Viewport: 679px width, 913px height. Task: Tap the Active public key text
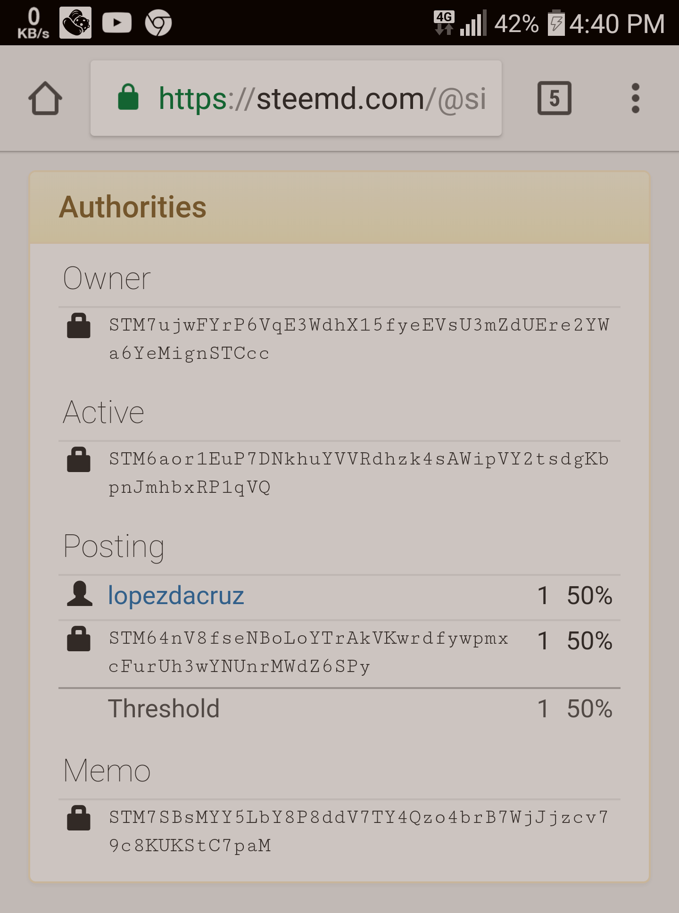click(358, 473)
